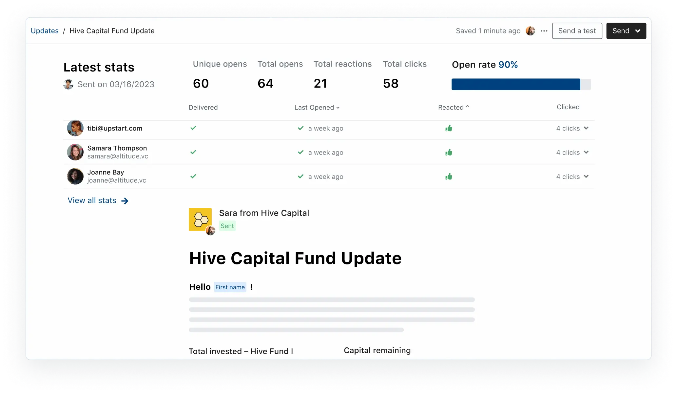The width and height of the screenshot is (677, 394).
Task: Click the user avatar next to Saved status
Action: click(x=530, y=31)
